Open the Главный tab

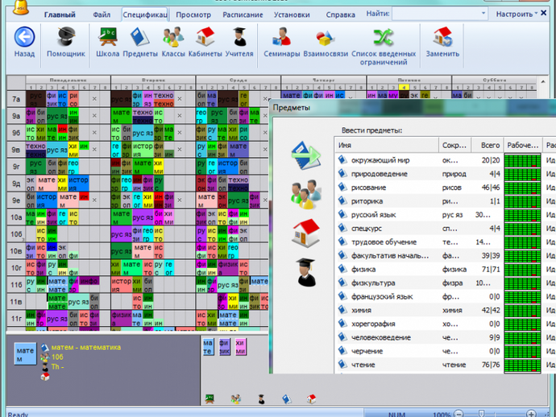point(60,14)
